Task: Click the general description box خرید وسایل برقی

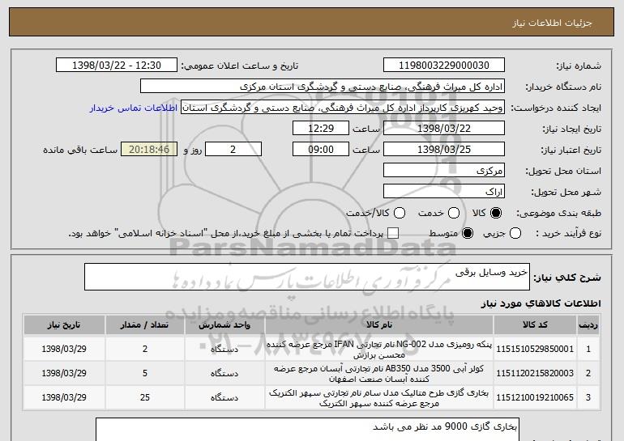Action: [307, 277]
